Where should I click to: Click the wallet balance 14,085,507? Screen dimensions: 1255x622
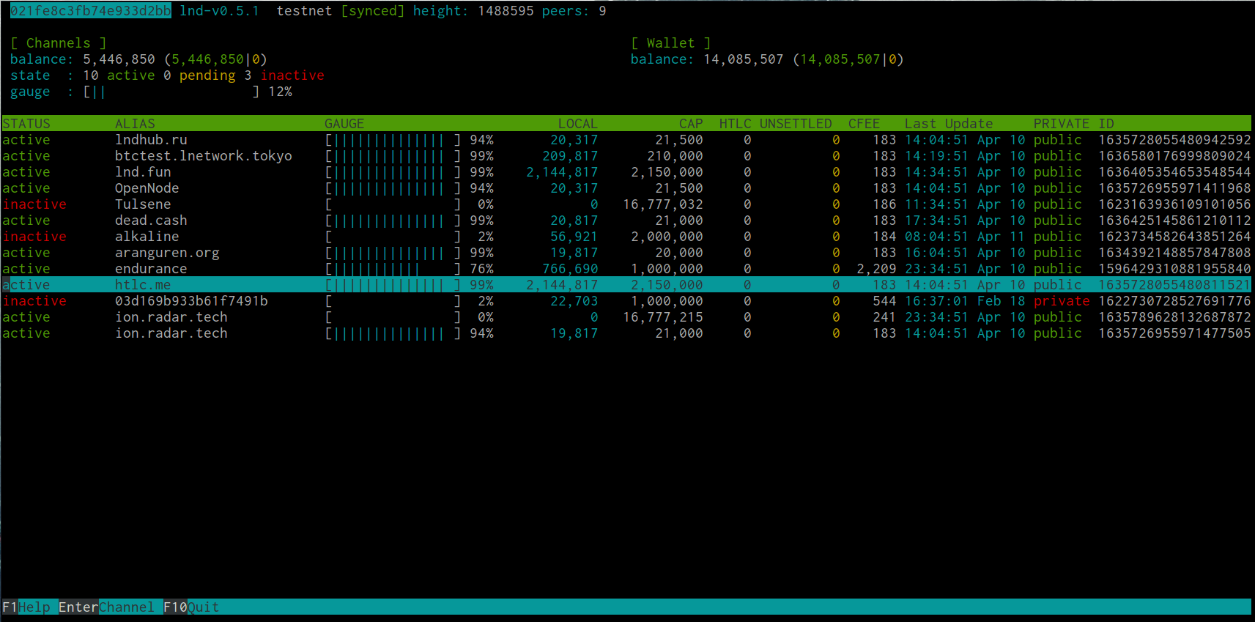[744, 59]
